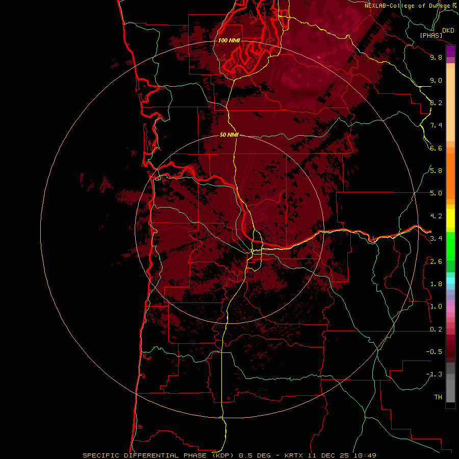Click the 1.0 value on the color scale
This screenshot has width=459, height=459.
[x=436, y=307]
